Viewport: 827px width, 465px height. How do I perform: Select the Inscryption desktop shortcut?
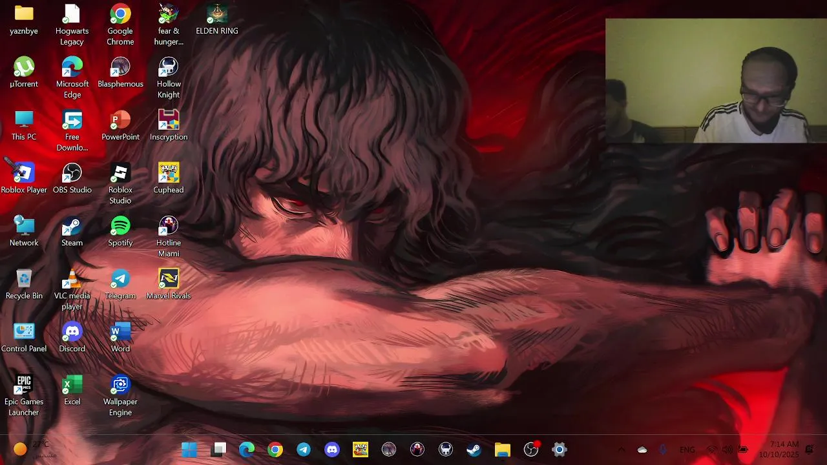169,125
